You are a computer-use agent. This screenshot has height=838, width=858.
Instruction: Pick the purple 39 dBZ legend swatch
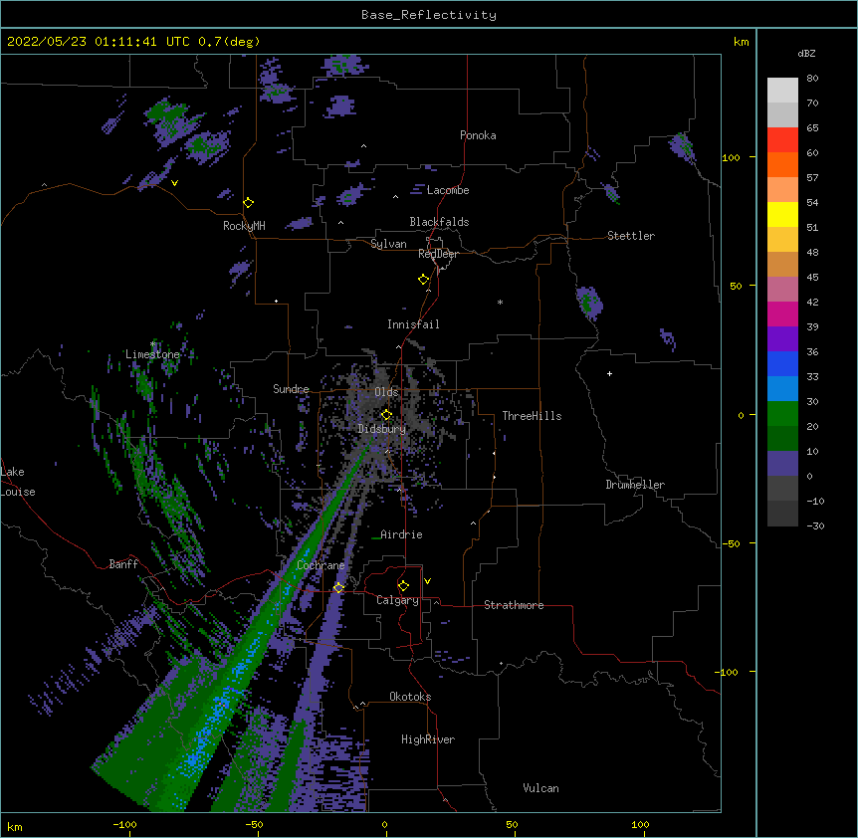pos(782,339)
